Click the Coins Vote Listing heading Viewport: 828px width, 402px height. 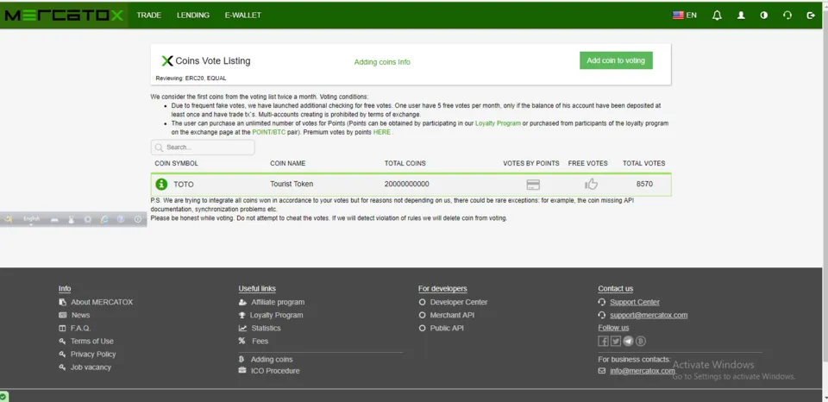(x=212, y=60)
